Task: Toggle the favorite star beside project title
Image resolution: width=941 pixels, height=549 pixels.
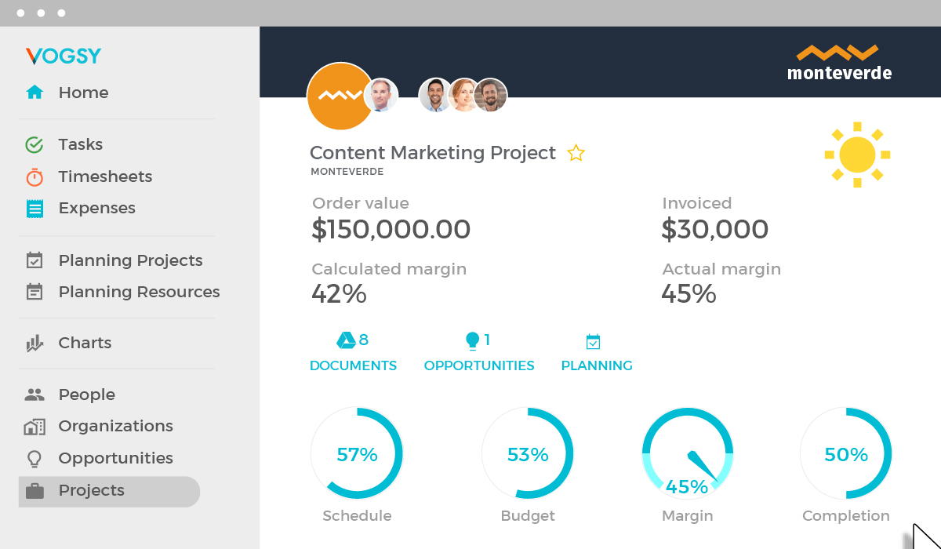Action: coord(576,153)
